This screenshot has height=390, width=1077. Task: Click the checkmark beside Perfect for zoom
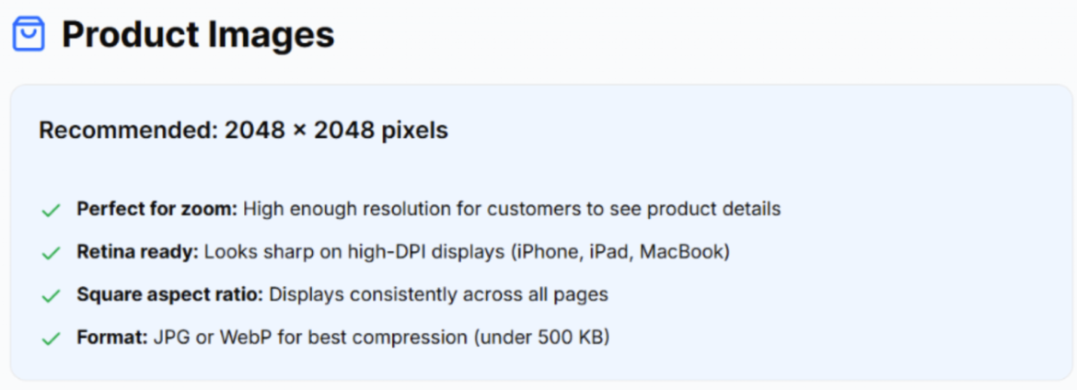coord(51,211)
